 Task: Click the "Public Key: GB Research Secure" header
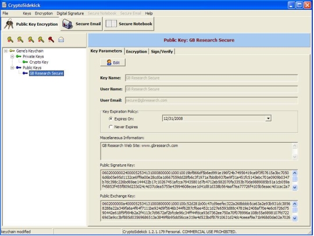(199, 40)
